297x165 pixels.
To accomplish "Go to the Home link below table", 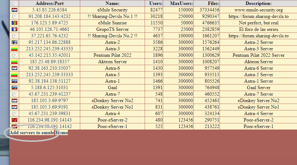I will [62, 133].
